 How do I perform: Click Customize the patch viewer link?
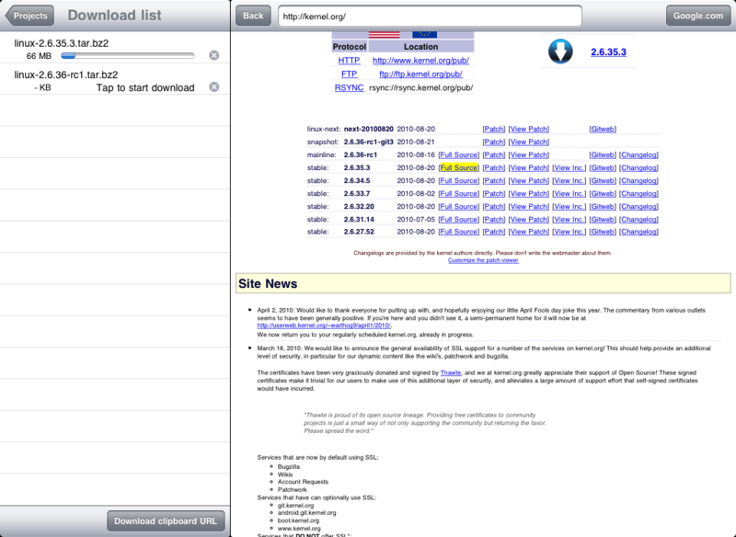[x=483, y=260]
